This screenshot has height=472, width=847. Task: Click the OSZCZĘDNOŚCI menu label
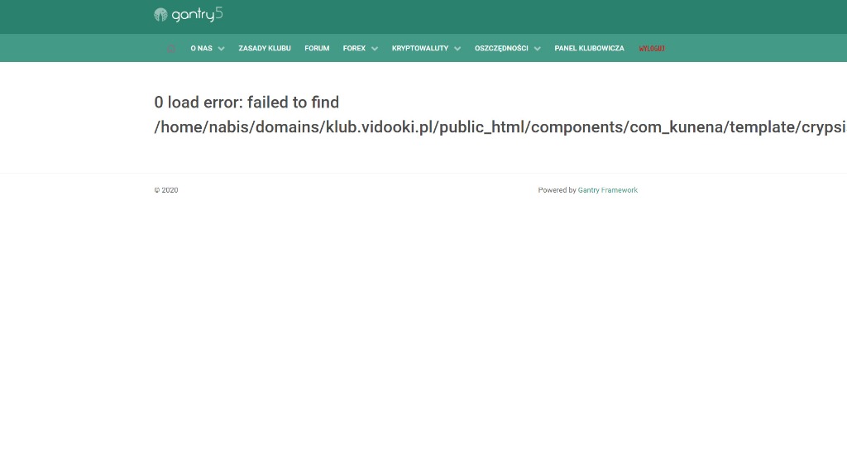click(x=501, y=49)
